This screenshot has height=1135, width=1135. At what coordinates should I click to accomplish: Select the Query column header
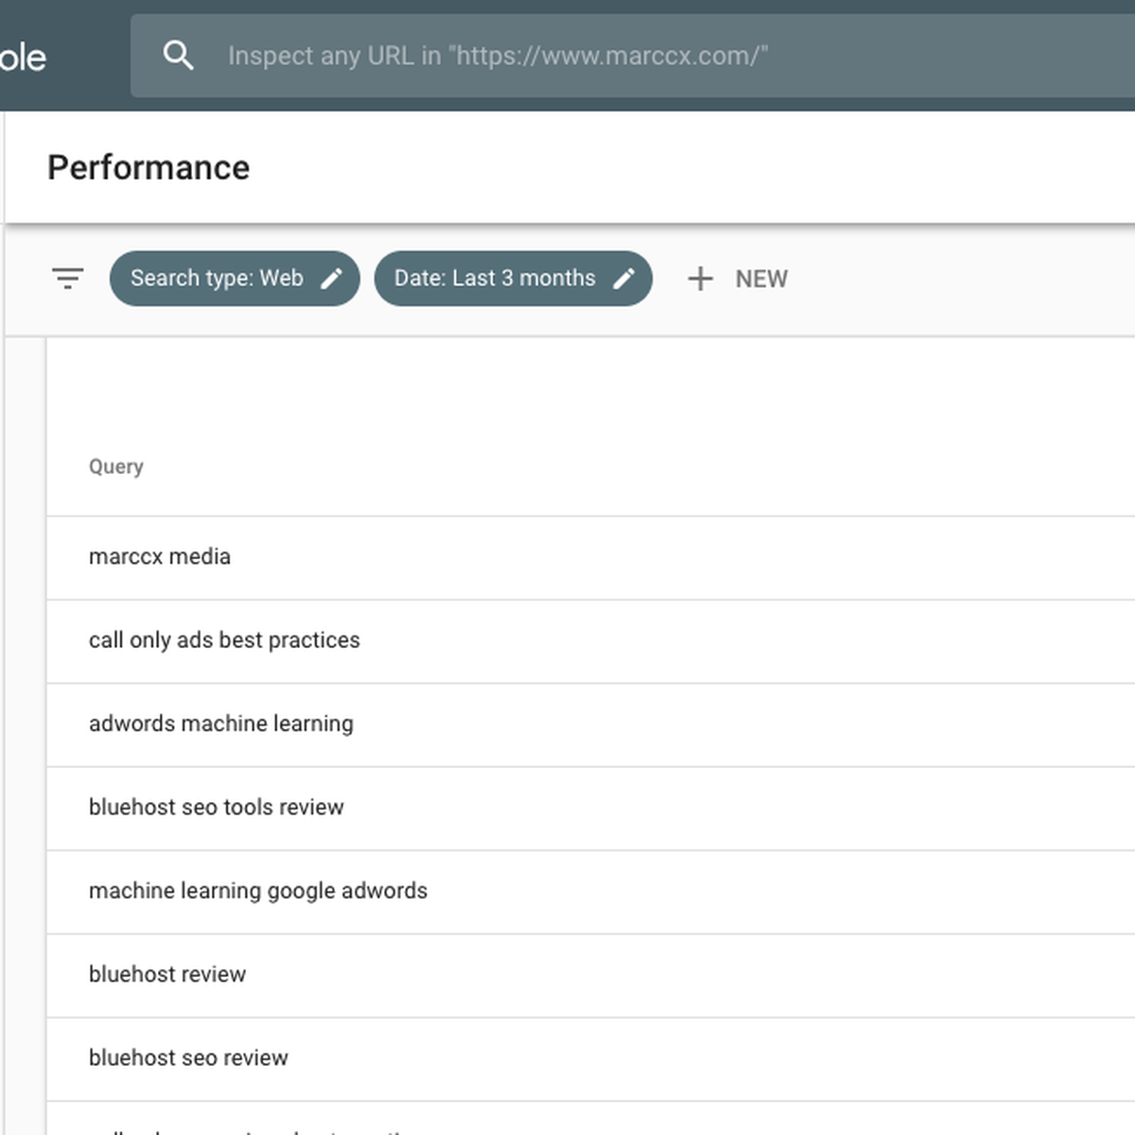tap(116, 466)
